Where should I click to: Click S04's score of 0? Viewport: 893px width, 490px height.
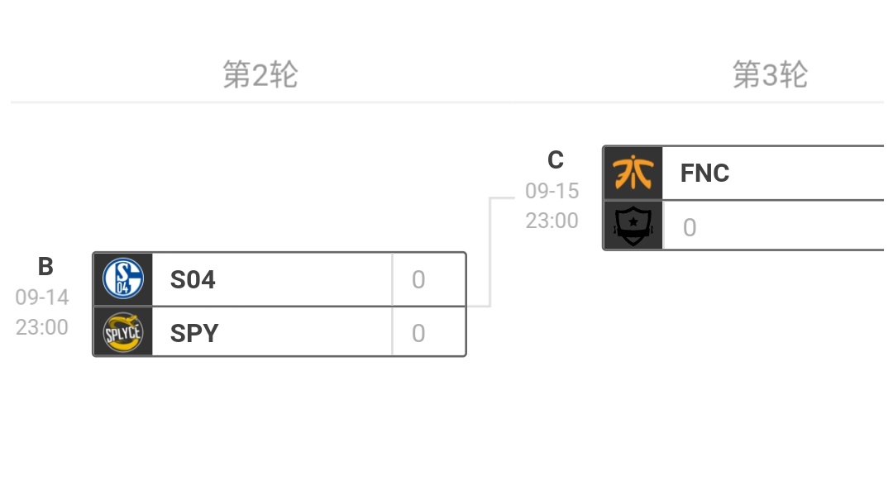418,280
